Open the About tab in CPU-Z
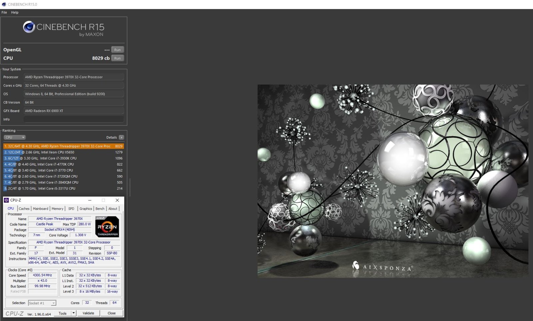 click(x=113, y=209)
